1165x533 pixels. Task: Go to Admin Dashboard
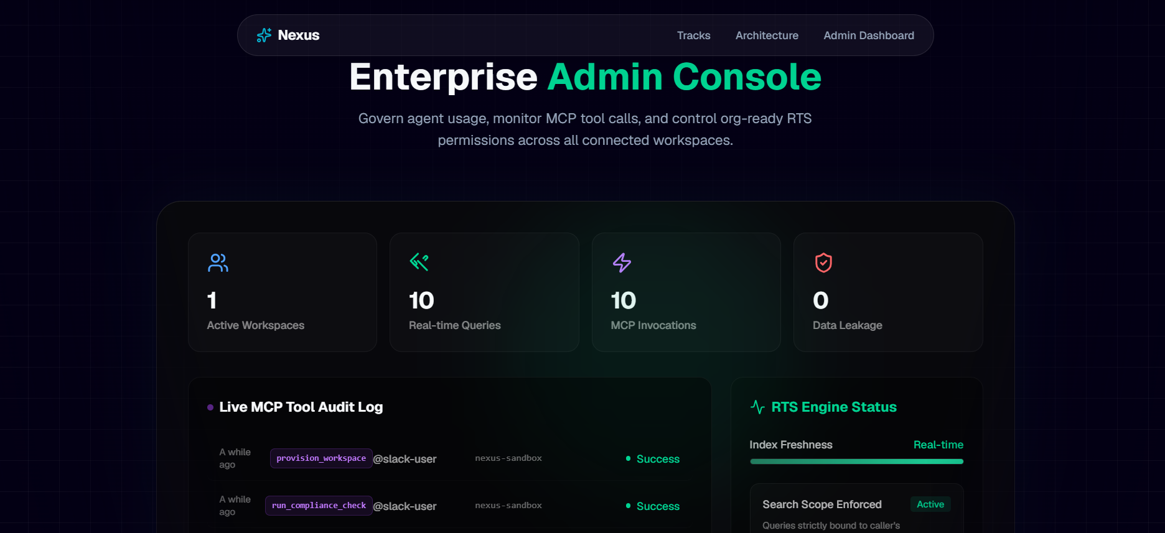pos(869,35)
